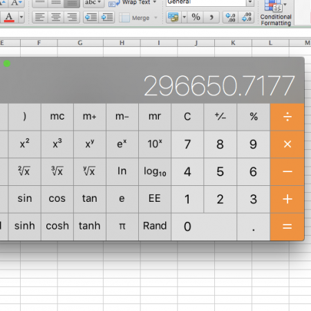Click the calculator percent key

click(x=254, y=117)
